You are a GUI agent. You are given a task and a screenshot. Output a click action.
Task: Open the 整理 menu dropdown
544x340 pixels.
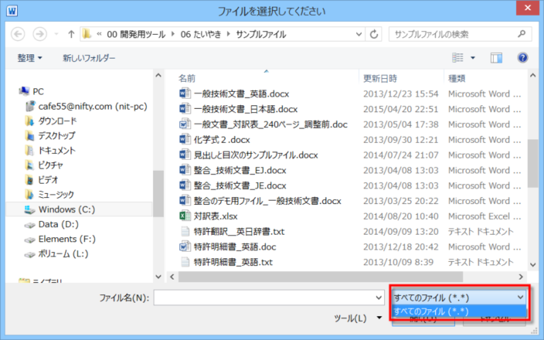click(29, 58)
